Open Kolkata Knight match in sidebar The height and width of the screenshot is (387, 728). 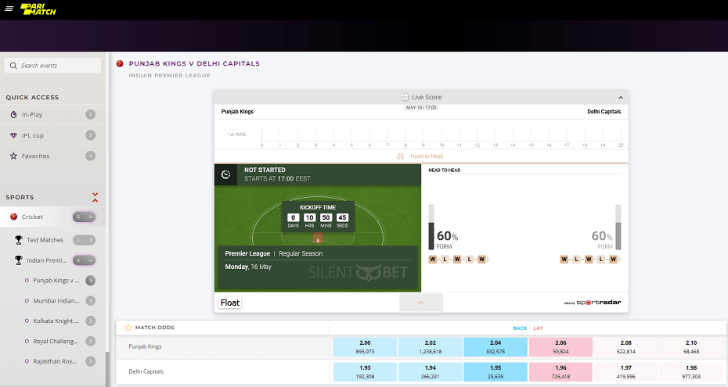pyautogui.click(x=56, y=321)
